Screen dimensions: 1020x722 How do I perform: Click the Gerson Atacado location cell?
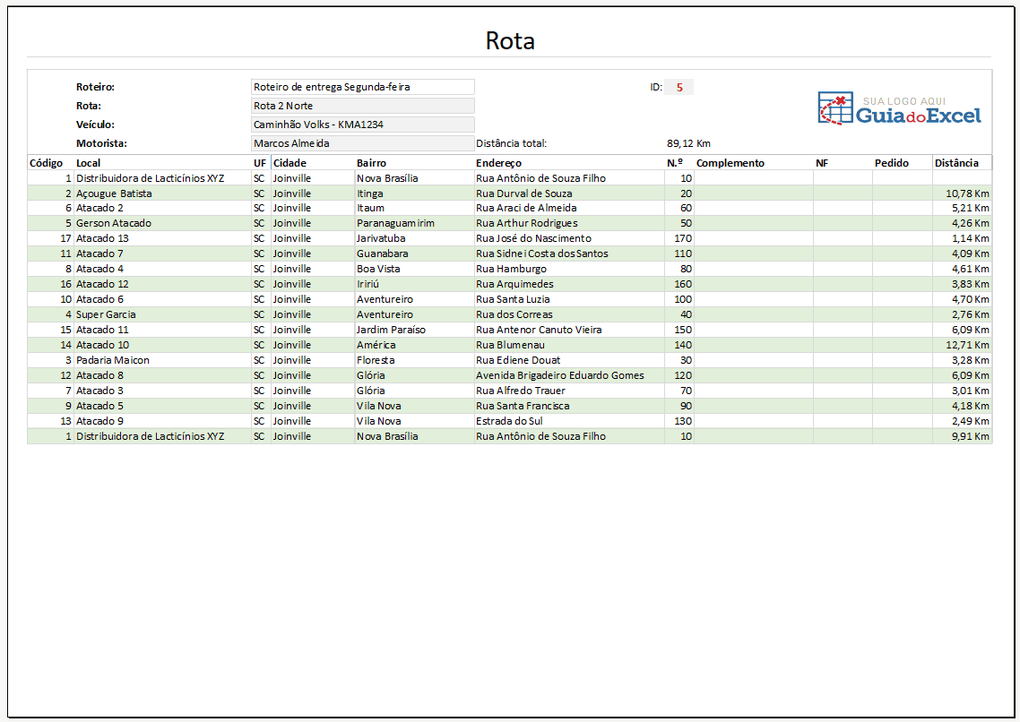pyautogui.click(x=114, y=223)
